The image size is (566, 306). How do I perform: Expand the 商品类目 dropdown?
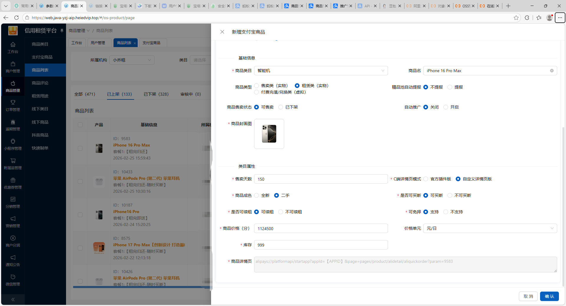point(321,71)
